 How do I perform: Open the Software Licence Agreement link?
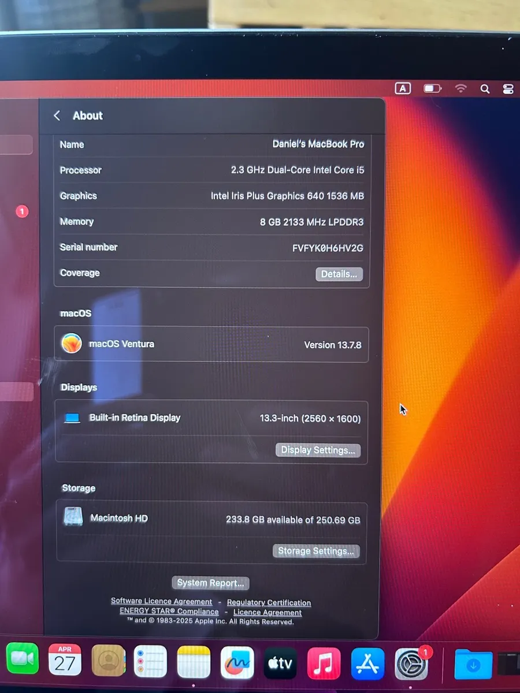pyautogui.click(x=161, y=601)
